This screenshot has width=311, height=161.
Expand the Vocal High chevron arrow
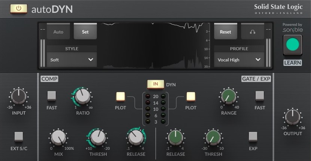point(258,60)
